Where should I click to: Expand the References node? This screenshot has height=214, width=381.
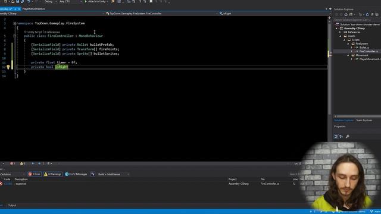point(340,32)
